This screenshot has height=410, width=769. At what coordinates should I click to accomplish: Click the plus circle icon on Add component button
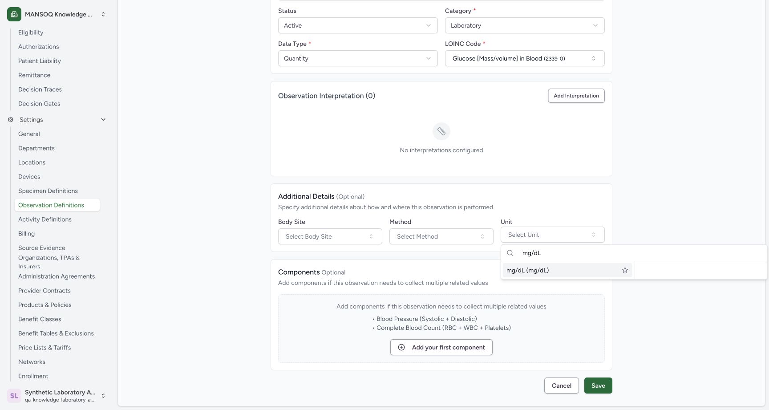tap(401, 347)
